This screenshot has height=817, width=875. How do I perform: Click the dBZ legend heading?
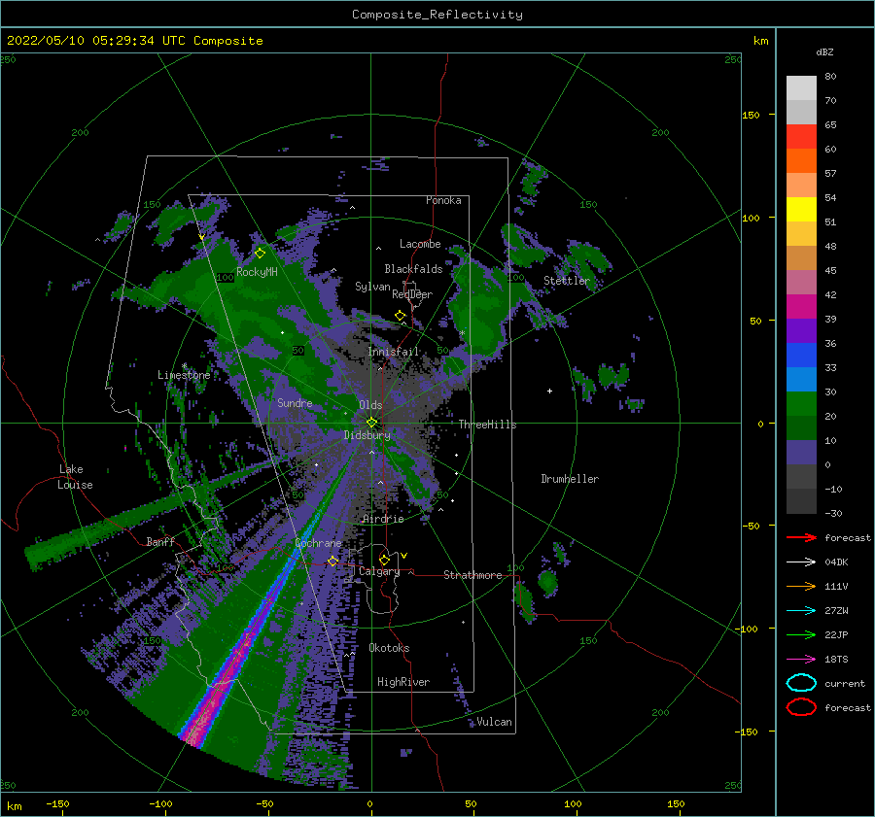[824, 51]
